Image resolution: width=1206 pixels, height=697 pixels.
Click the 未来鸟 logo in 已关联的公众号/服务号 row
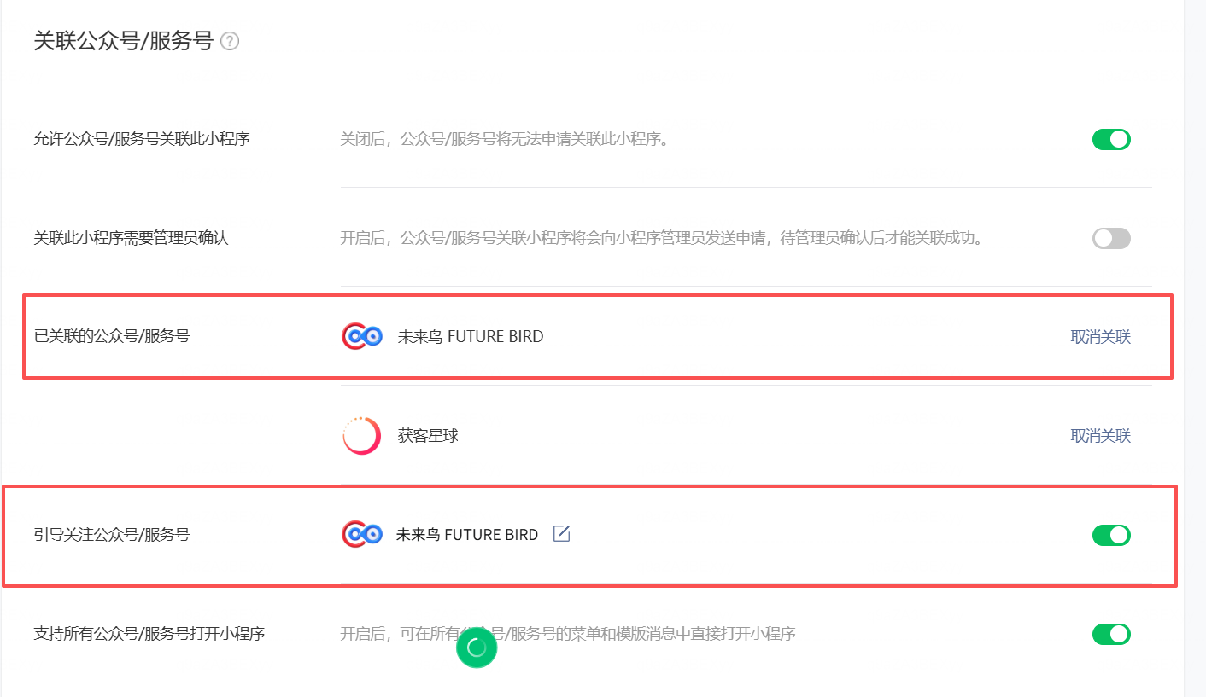(x=361, y=336)
